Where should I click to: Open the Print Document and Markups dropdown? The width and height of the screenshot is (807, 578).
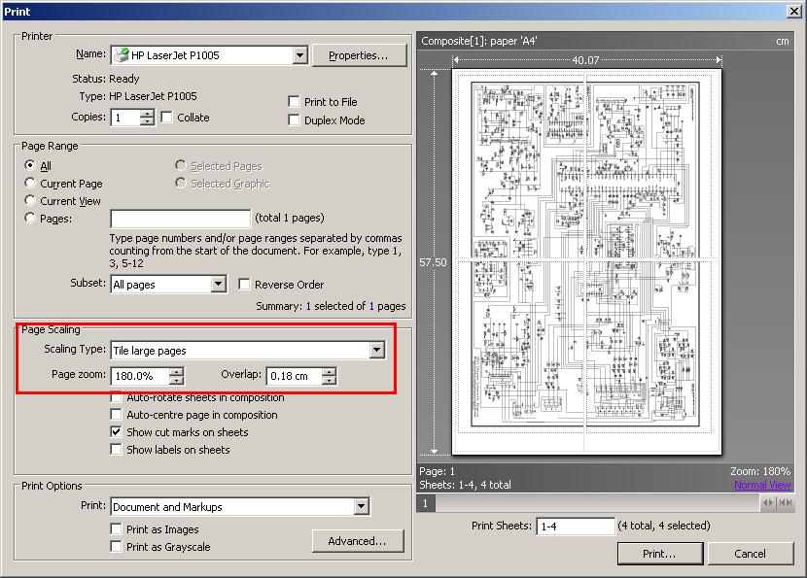361,507
